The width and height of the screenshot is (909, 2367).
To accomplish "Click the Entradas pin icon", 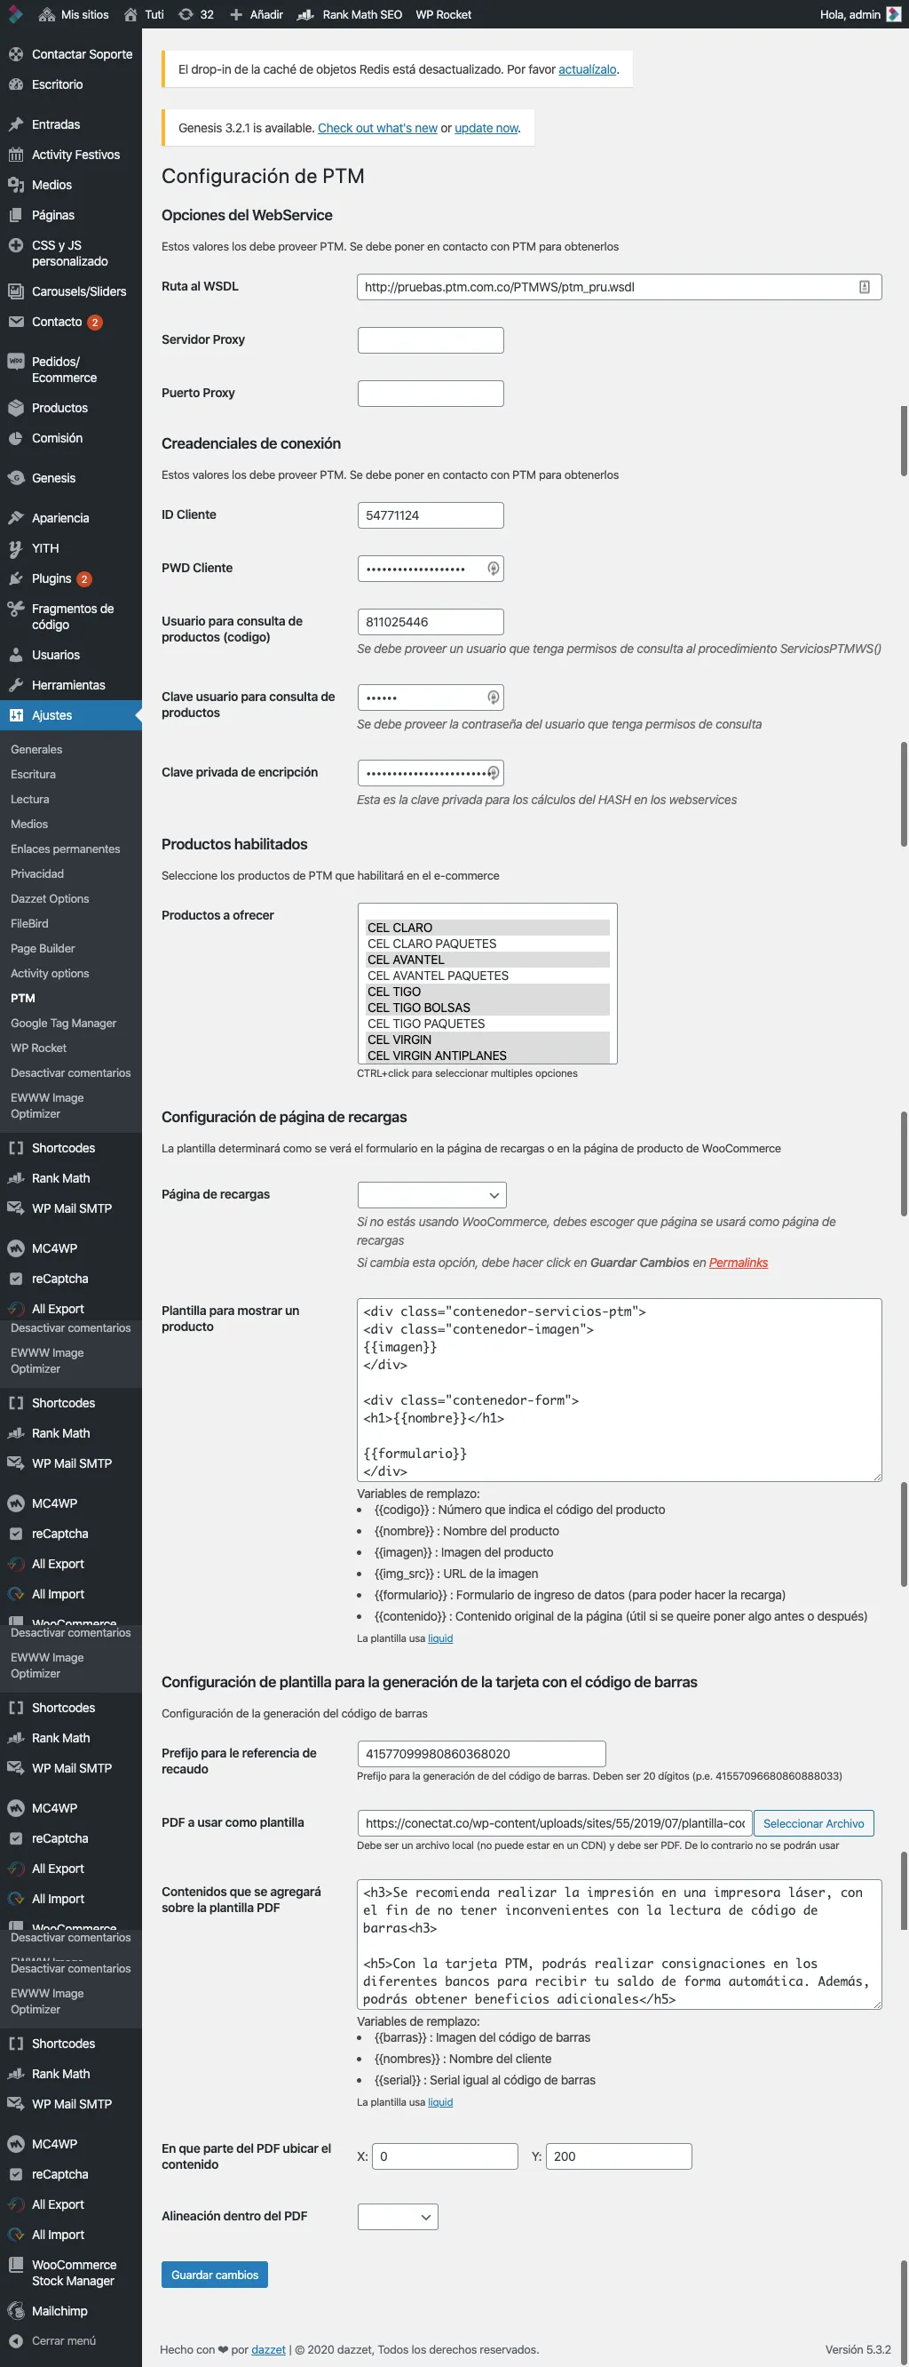I will [x=16, y=125].
